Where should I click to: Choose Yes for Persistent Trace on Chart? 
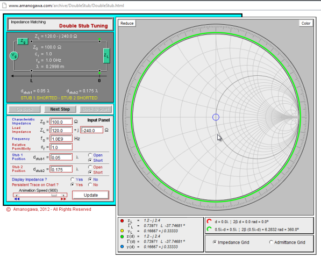(72, 184)
